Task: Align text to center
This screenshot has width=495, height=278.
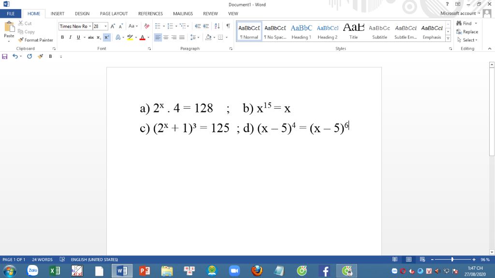Action: coord(166,37)
